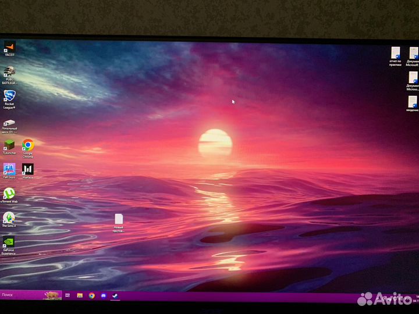Viewport: 419px width, 314px height.
Task: Open the uTorrent Web shortcut
Action: click(9, 195)
